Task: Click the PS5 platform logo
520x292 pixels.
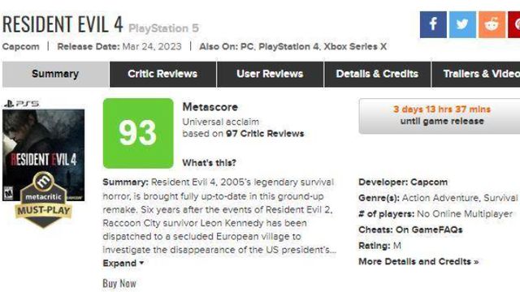Action: (x=21, y=104)
